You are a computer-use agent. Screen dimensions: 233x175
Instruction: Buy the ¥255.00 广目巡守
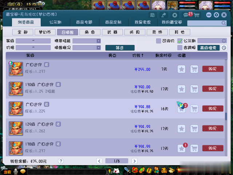pyautogui.click(x=213, y=69)
